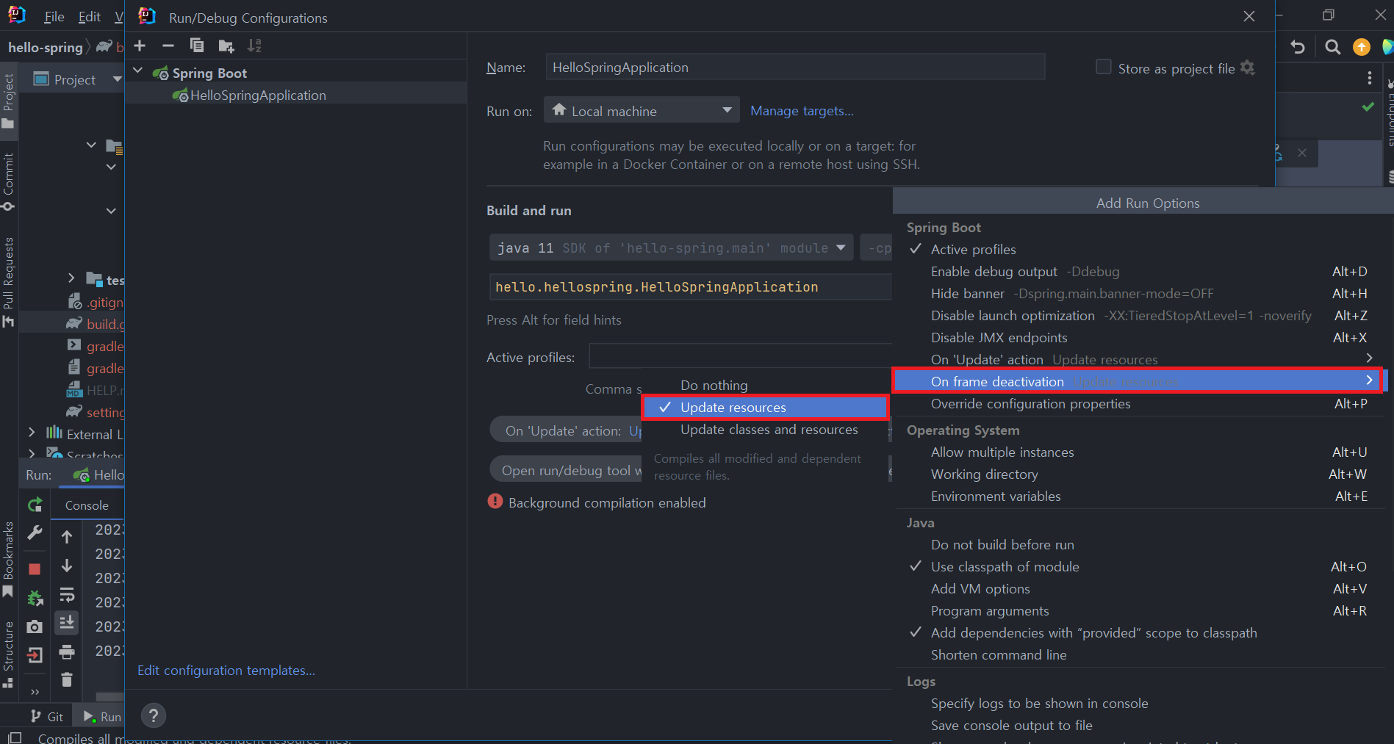The width and height of the screenshot is (1394, 744).
Task: Click the main class field
Action: (691, 287)
